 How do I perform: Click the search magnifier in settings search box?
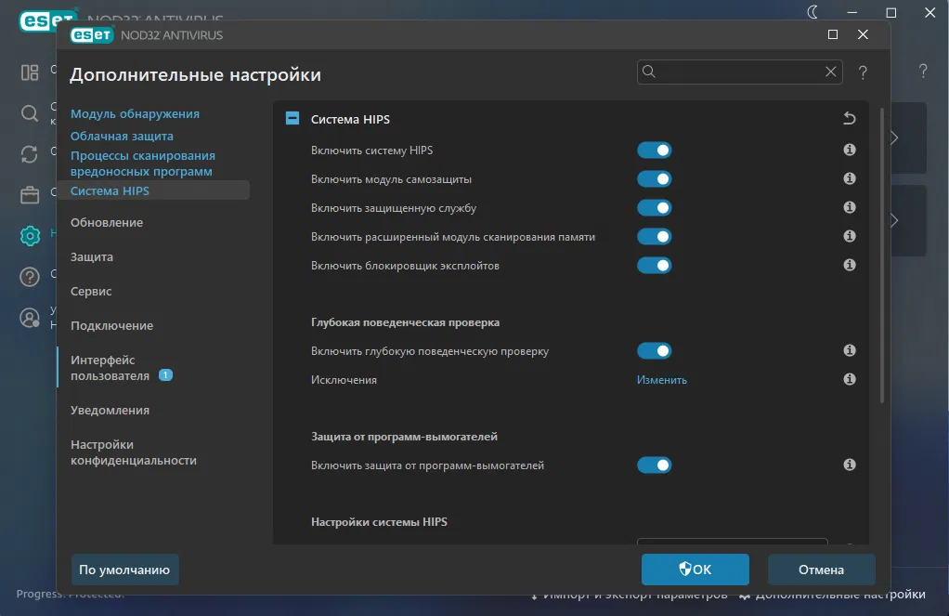coord(649,72)
